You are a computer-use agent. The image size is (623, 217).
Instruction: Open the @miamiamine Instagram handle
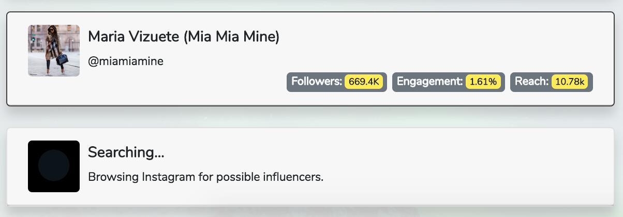click(126, 61)
